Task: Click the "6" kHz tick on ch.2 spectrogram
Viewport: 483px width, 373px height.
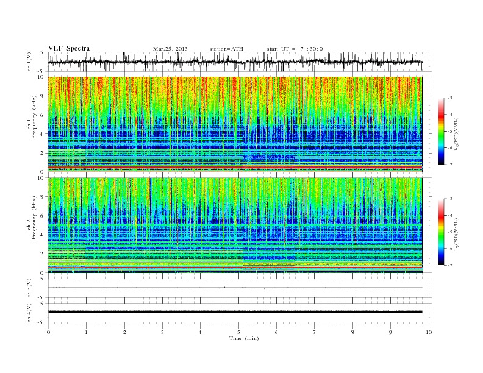Action: pos(43,216)
